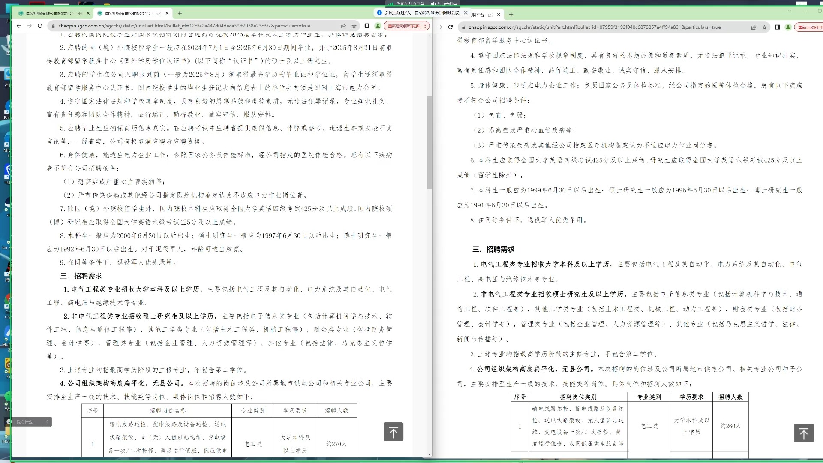The image size is (823, 463).
Task: Open tab search chevron in right window
Action: click(790, 11)
